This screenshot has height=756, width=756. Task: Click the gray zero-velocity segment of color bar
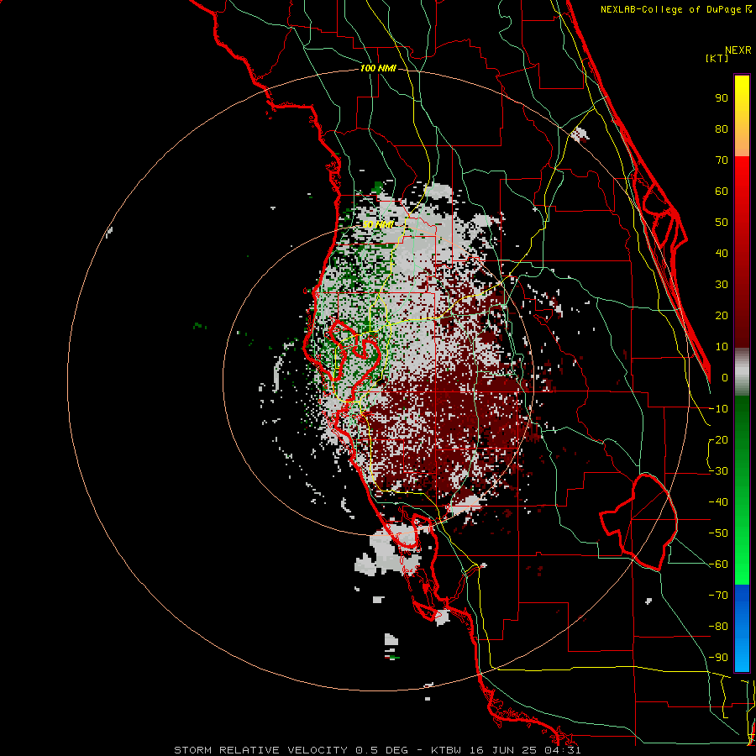[742, 372]
